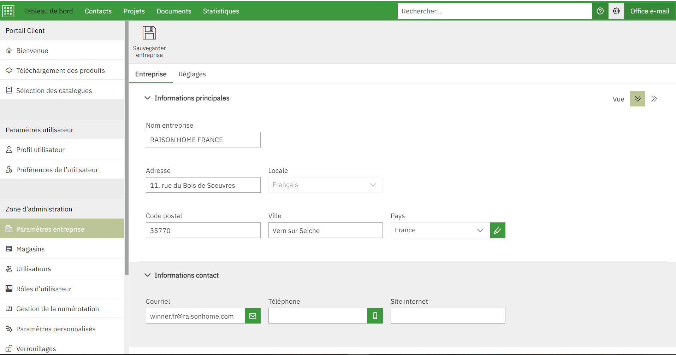Image resolution: width=676 pixels, height=355 pixels.
Task: Open Office e-mail link
Action: (650, 11)
